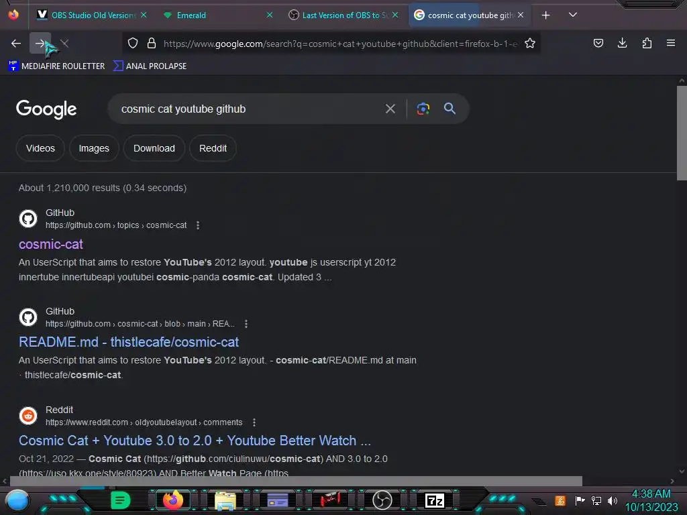Click 'About 1,210,000 results' stats text
The image size is (687, 515).
[x=103, y=188]
